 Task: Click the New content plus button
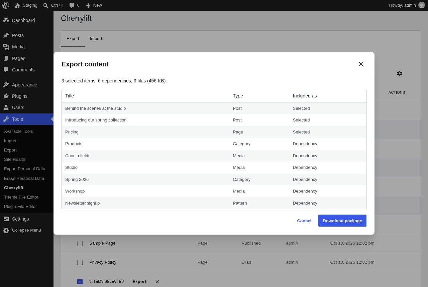coord(94,5)
